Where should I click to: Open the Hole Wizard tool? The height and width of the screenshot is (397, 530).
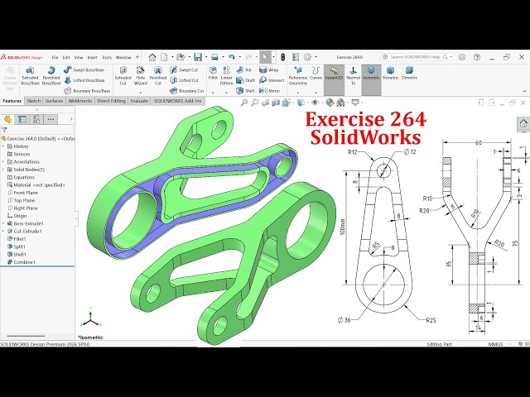(140, 75)
